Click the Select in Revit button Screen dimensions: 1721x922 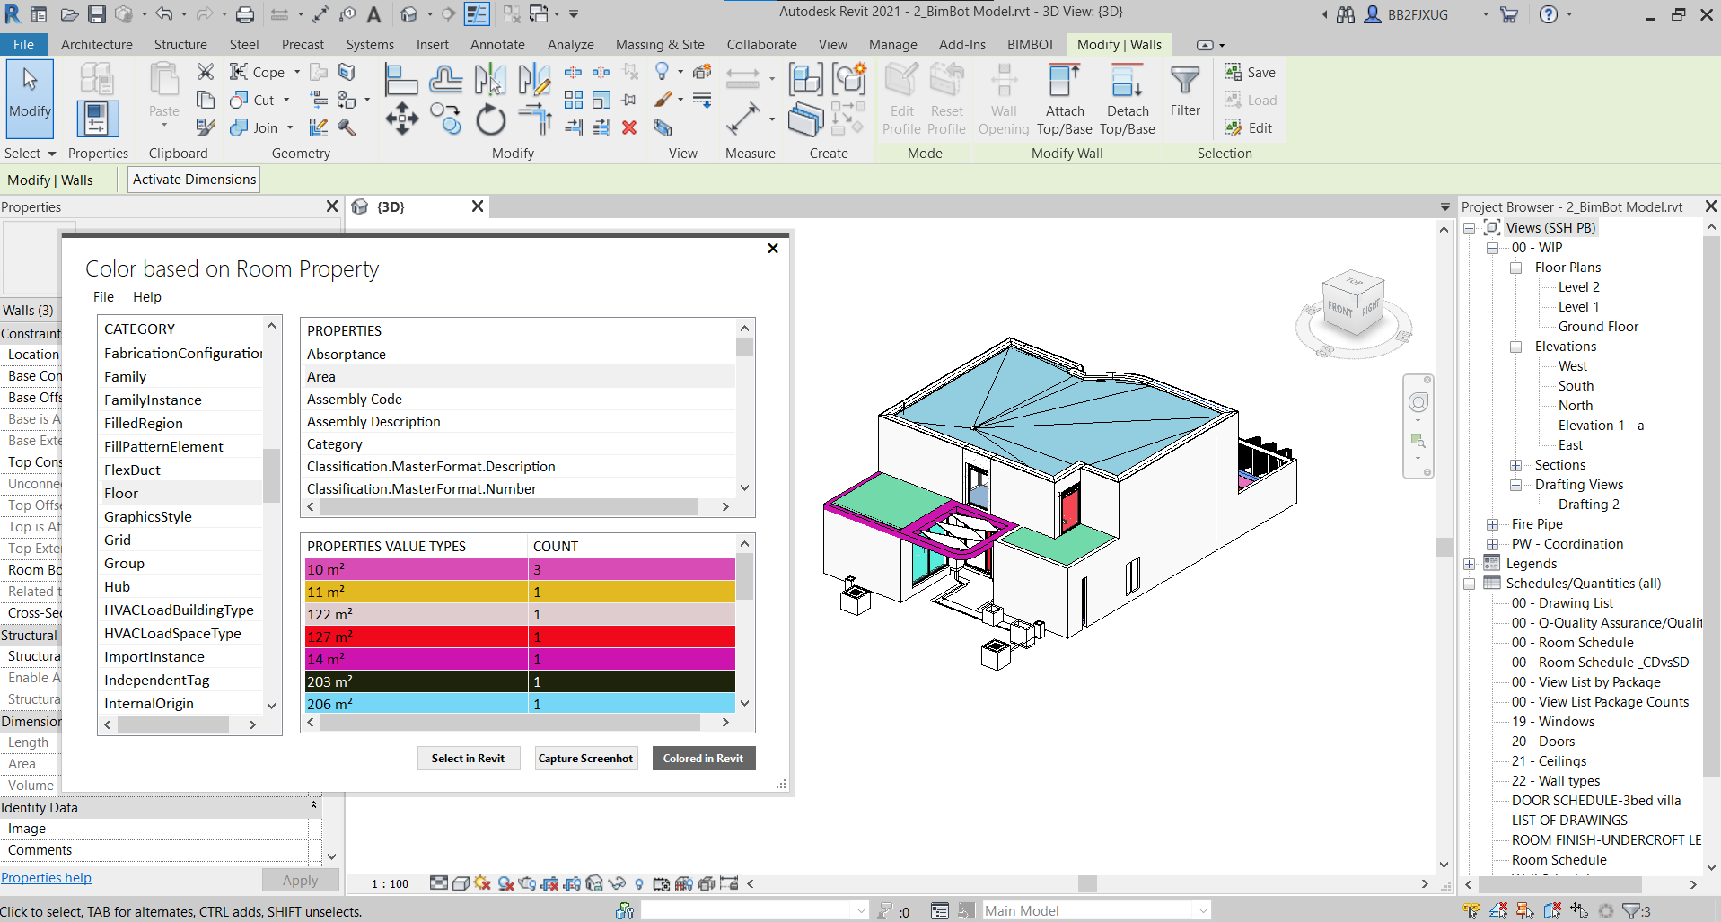tap(468, 759)
